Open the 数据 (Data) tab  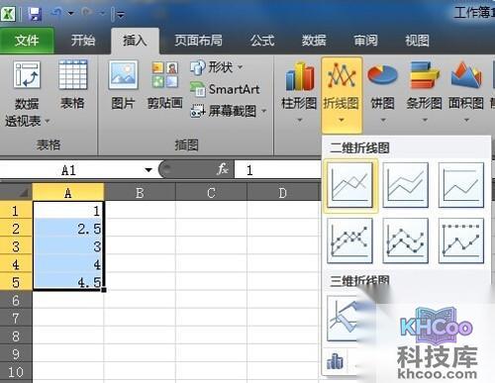point(314,41)
